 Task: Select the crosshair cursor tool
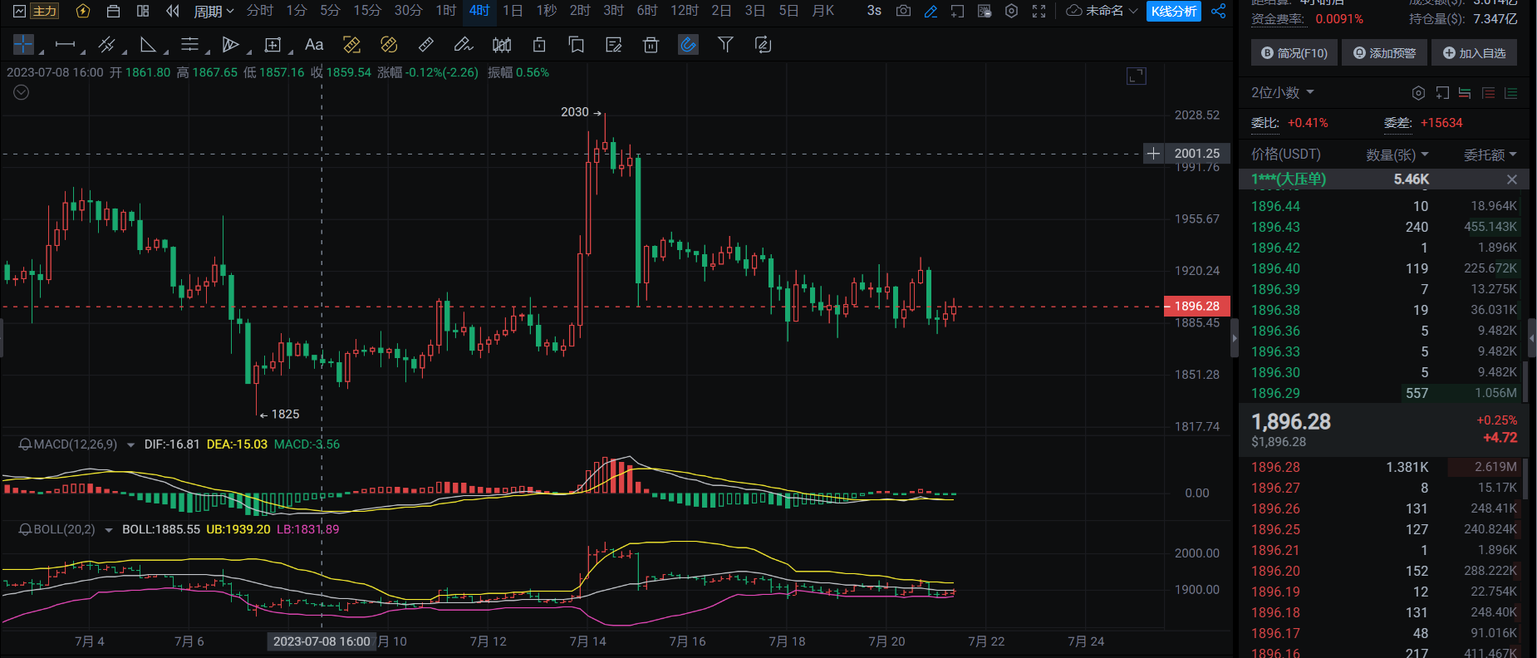pos(23,45)
